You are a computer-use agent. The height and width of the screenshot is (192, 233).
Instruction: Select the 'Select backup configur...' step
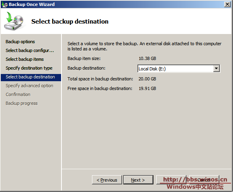point(30,50)
